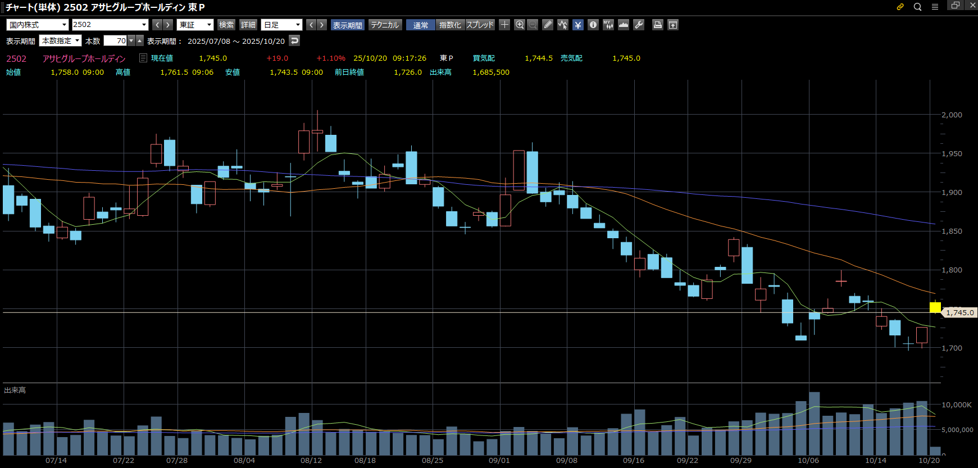
Task: Switch chart to 指数化 mode
Action: 450,25
